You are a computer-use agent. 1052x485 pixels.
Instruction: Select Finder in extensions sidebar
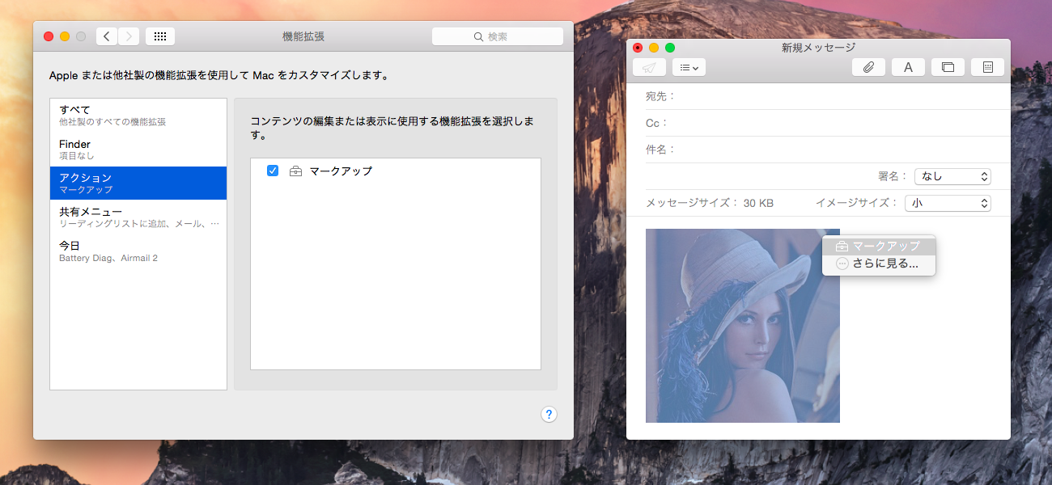tap(138, 150)
